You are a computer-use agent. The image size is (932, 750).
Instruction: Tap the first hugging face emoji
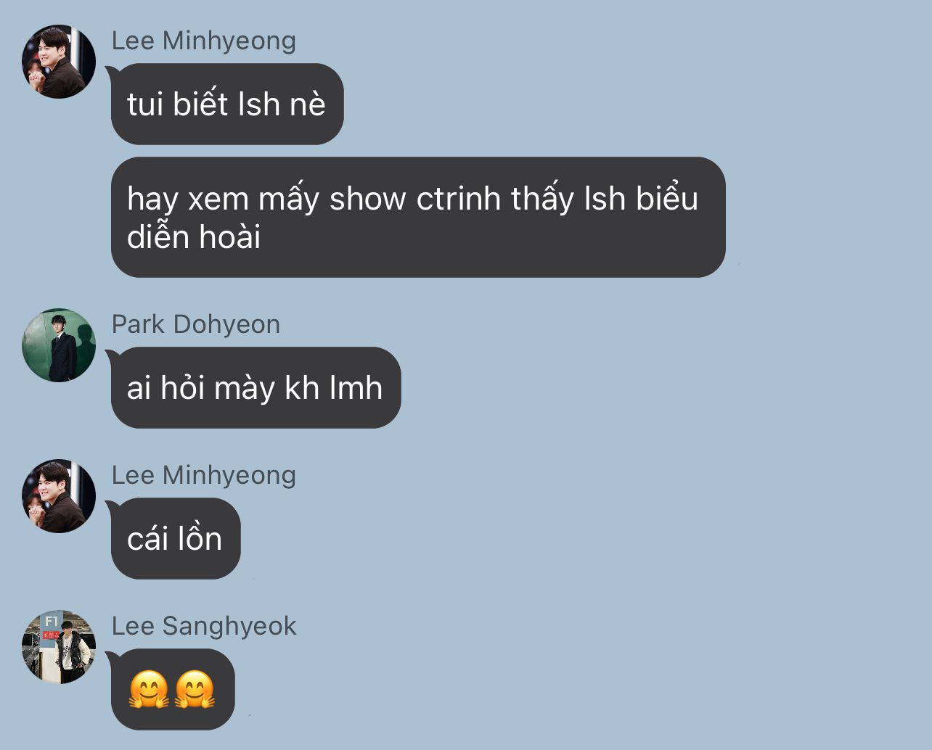pos(149,690)
